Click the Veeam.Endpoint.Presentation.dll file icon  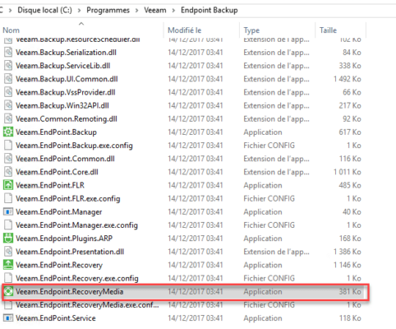(8, 252)
